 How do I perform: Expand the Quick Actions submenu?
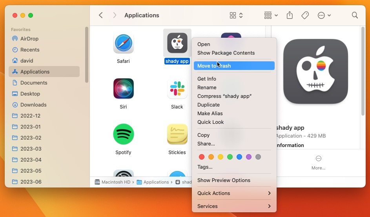(234, 193)
